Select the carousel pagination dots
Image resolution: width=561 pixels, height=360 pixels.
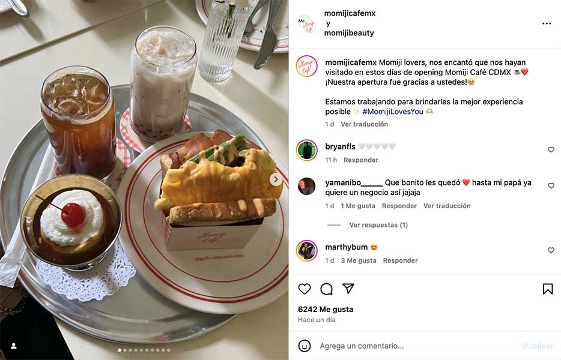pos(144,350)
